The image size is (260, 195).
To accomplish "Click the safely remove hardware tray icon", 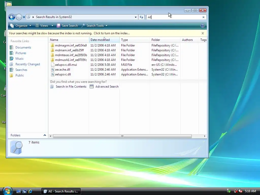I will coord(229,191).
